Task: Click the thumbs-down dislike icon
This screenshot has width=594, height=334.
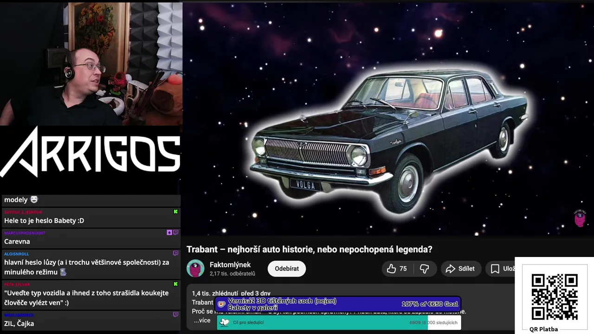Action: [x=424, y=269]
